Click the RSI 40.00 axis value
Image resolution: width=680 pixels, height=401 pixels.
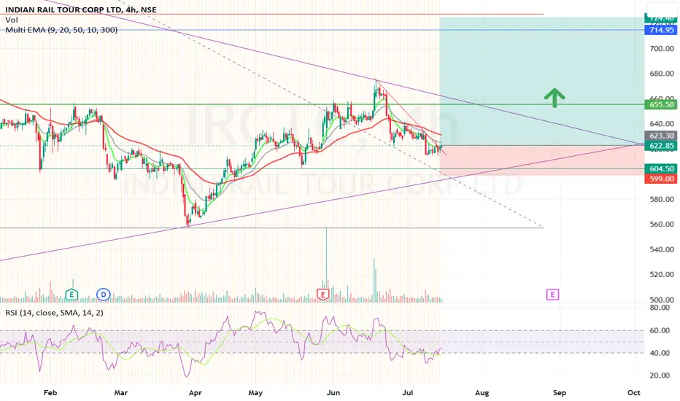coord(660,353)
